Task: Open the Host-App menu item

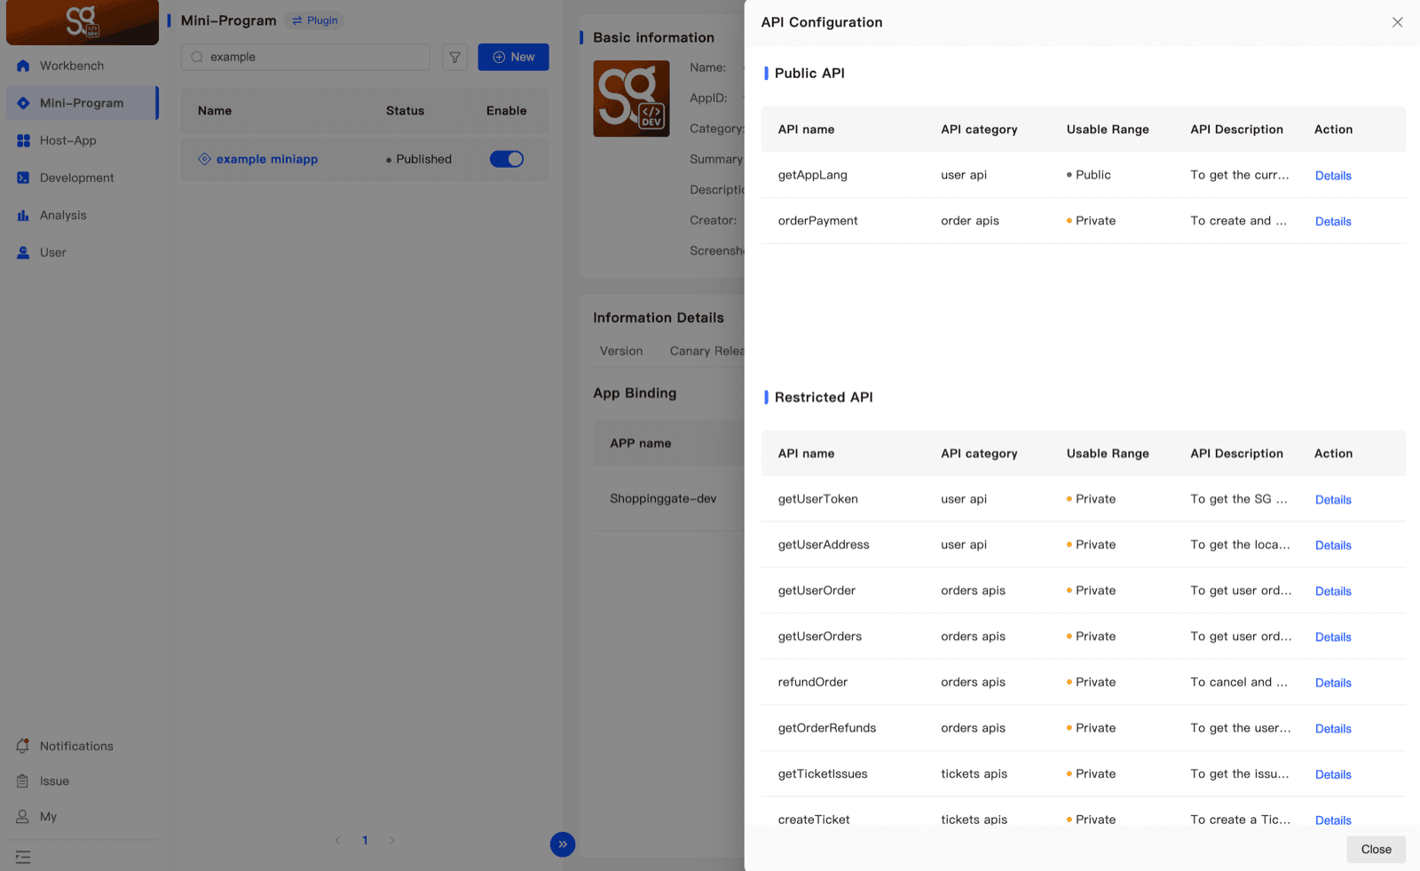Action: (83, 140)
